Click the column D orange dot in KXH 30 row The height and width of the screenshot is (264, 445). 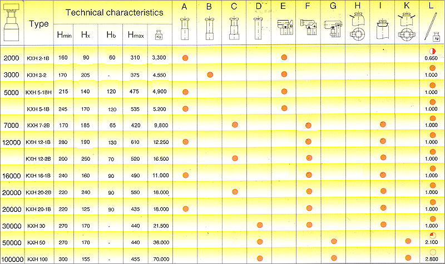(x=259, y=225)
